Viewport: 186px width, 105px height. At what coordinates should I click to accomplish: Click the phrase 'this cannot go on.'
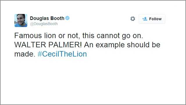113,36
